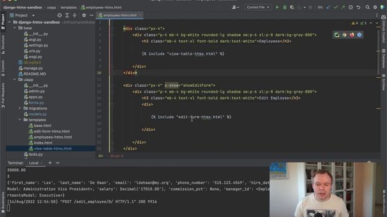This screenshot has width=387, height=217.
Task: Open Git history clock icon
Action: [351, 7]
